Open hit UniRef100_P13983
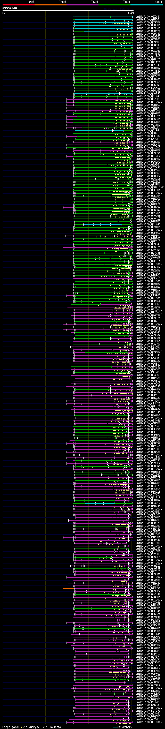Viewport: 165px width, 729px height. coord(148,295)
